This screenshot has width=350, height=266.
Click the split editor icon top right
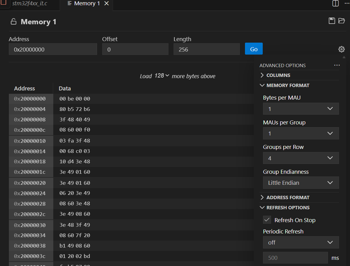click(x=335, y=4)
